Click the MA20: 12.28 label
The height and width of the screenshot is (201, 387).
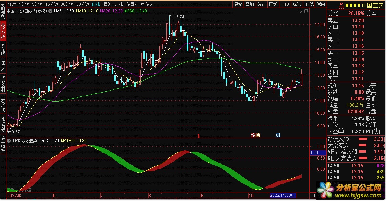tap(111, 11)
